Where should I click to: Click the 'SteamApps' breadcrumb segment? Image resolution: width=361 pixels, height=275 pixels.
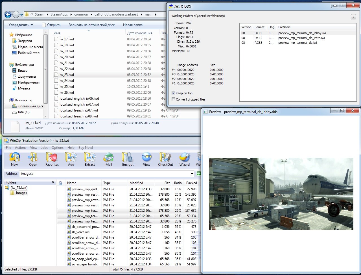(x=59, y=14)
